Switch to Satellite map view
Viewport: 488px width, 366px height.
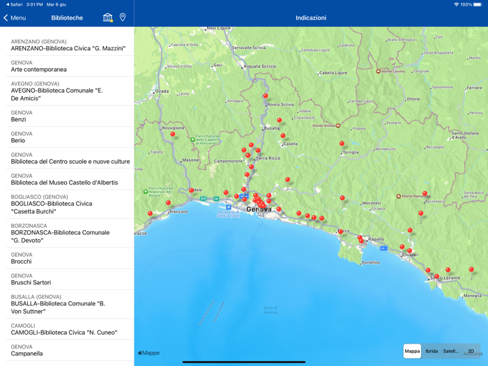click(450, 351)
